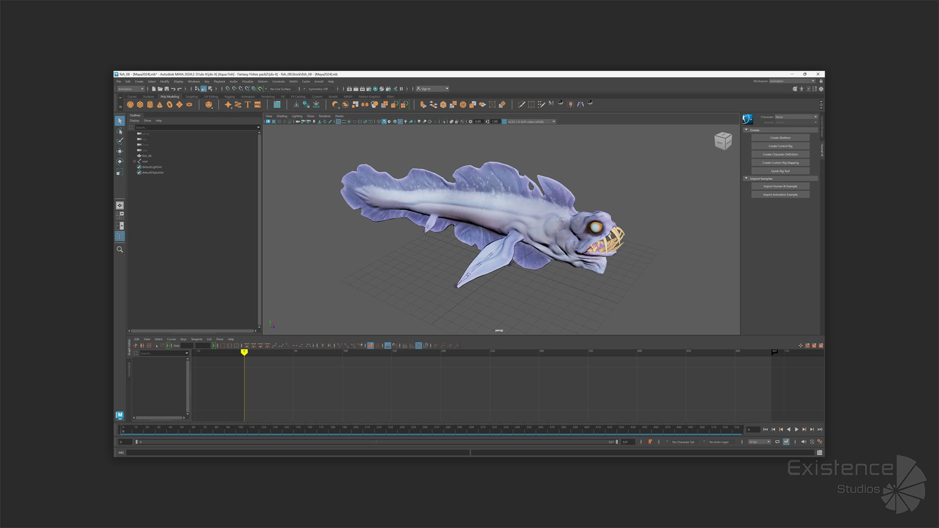939x528 pixels.
Task: Click the Undo arrow icon
Action: point(173,89)
